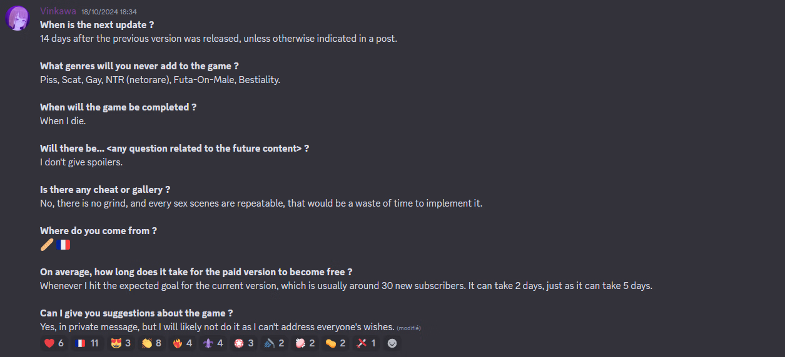Click the fire emoji reaction
Image resolution: width=785 pixels, height=357 pixels.
coord(182,343)
